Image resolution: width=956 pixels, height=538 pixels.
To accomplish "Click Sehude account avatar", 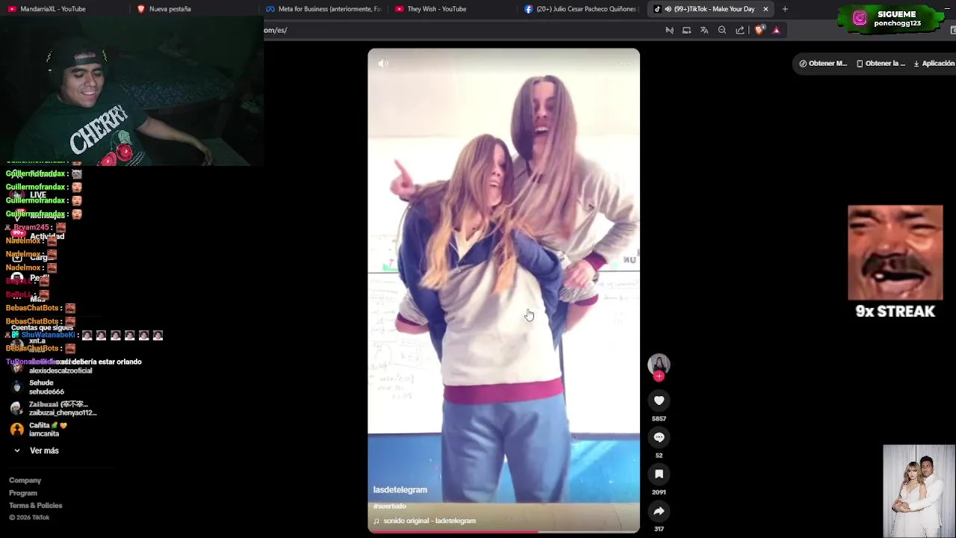I will pos(17,387).
